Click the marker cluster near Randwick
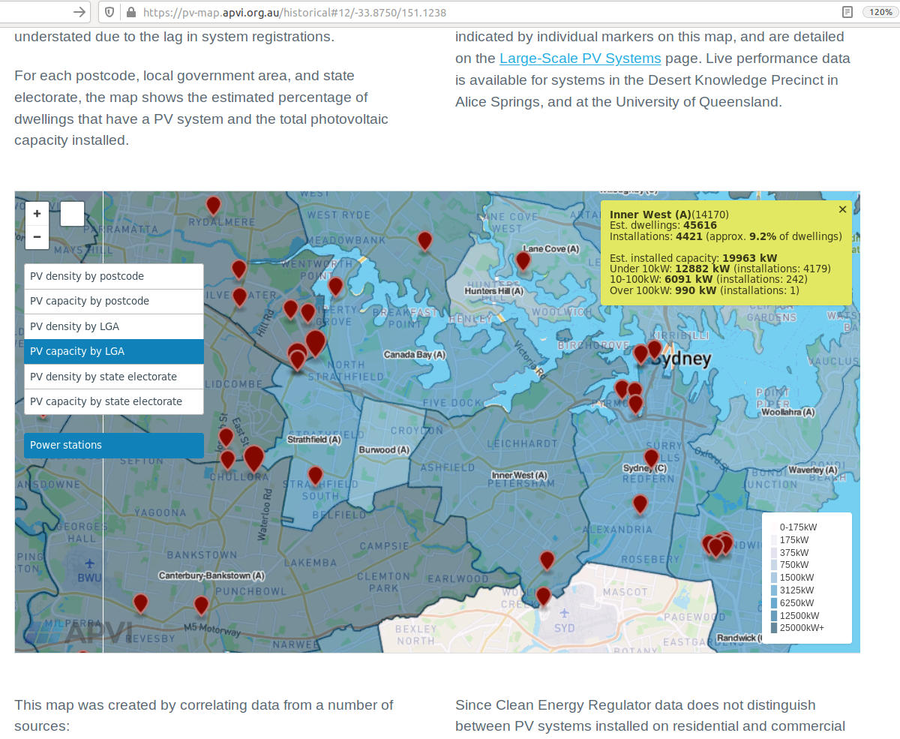This screenshot has height=739, width=900. [x=717, y=546]
